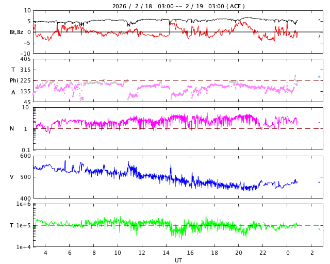Click the UT label below the time axis
Viewport: 330px width, 264px height.
point(178,260)
